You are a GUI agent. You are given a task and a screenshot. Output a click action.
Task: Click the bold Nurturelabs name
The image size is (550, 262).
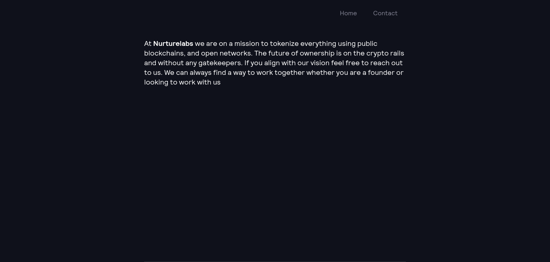(x=173, y=43)
